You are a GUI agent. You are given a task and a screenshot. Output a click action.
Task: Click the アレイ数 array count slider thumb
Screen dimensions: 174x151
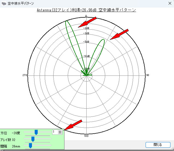tap(33, 139)
